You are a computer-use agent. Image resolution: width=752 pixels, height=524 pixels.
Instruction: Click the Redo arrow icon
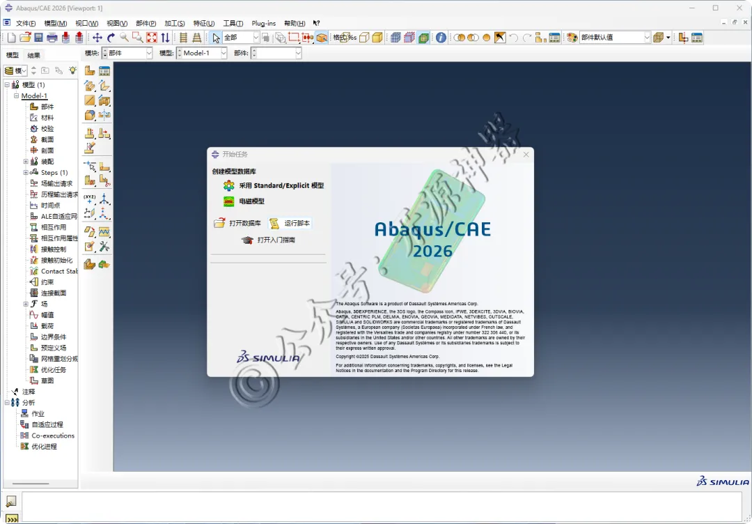(527, 38)
